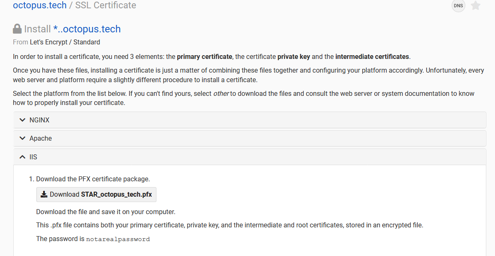This screenshot has width=495, height=256.
Task: Select the password text notarealpassword
Action: pyautogui.click(x=118, y=239)
